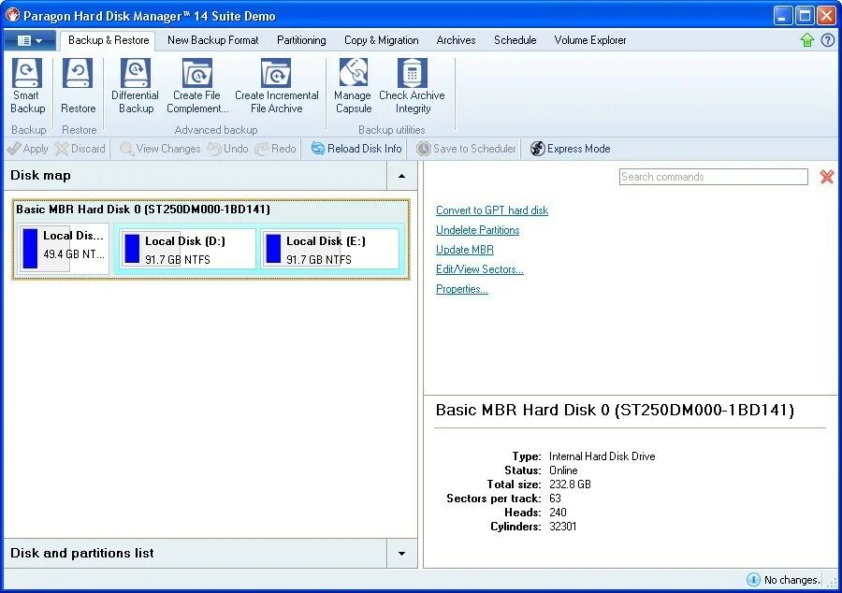Expand Disk and partitions list
Screen dimensions: 842x593
[401, 554]
